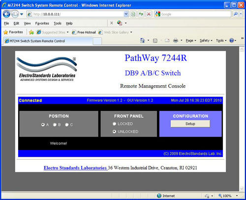Screen dimensions: 246x200
Task: Click the red Stop loading icon
Action: pos(149,14)
